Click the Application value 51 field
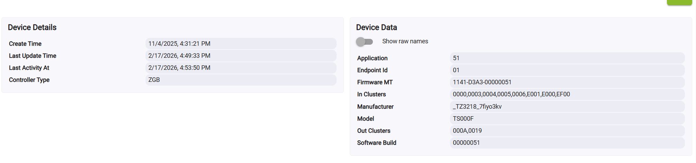This screenshot has height=163, width=696. click(567, 58)
